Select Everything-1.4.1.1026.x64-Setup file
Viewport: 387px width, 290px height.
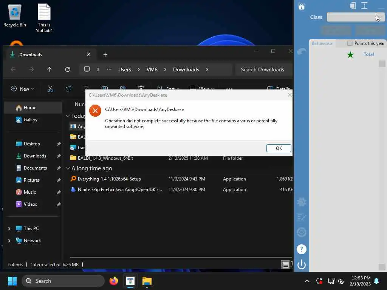point(109,179)
